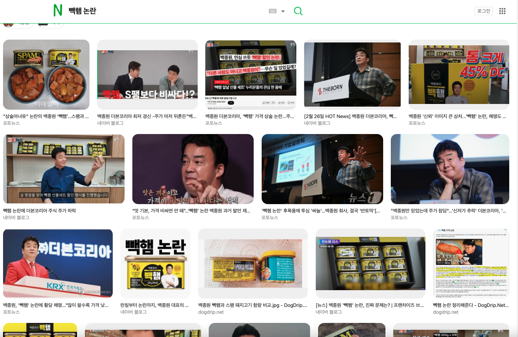The image size is (518, 337).
Task: Open 빽햄 가격 논란 article screenshot thumbnail
Action: pyautogui.click(x=471, y=264)
